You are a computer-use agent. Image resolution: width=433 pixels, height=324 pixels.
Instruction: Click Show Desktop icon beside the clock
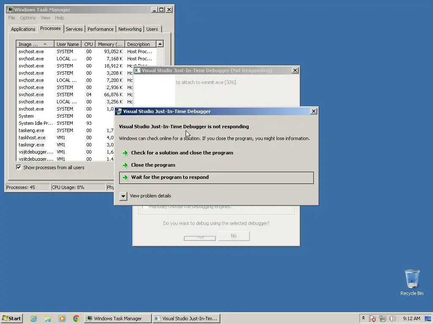point(428,319)
